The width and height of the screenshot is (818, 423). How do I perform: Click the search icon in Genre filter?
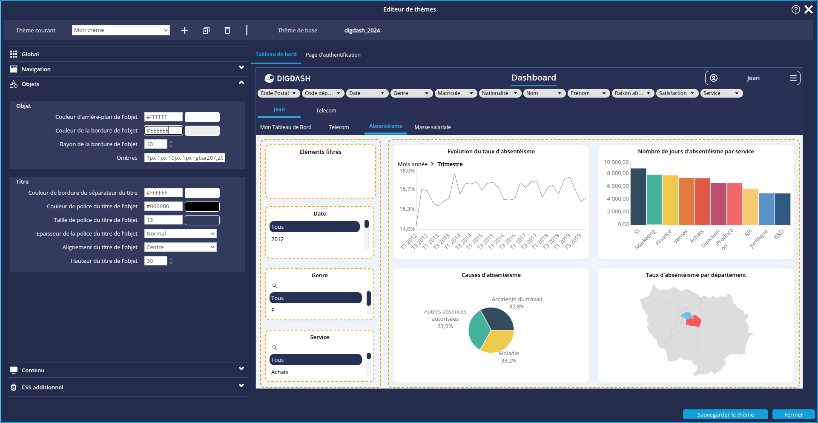pos(275,286)
